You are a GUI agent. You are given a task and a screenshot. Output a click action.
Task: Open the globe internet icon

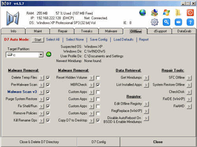point(143,13)
